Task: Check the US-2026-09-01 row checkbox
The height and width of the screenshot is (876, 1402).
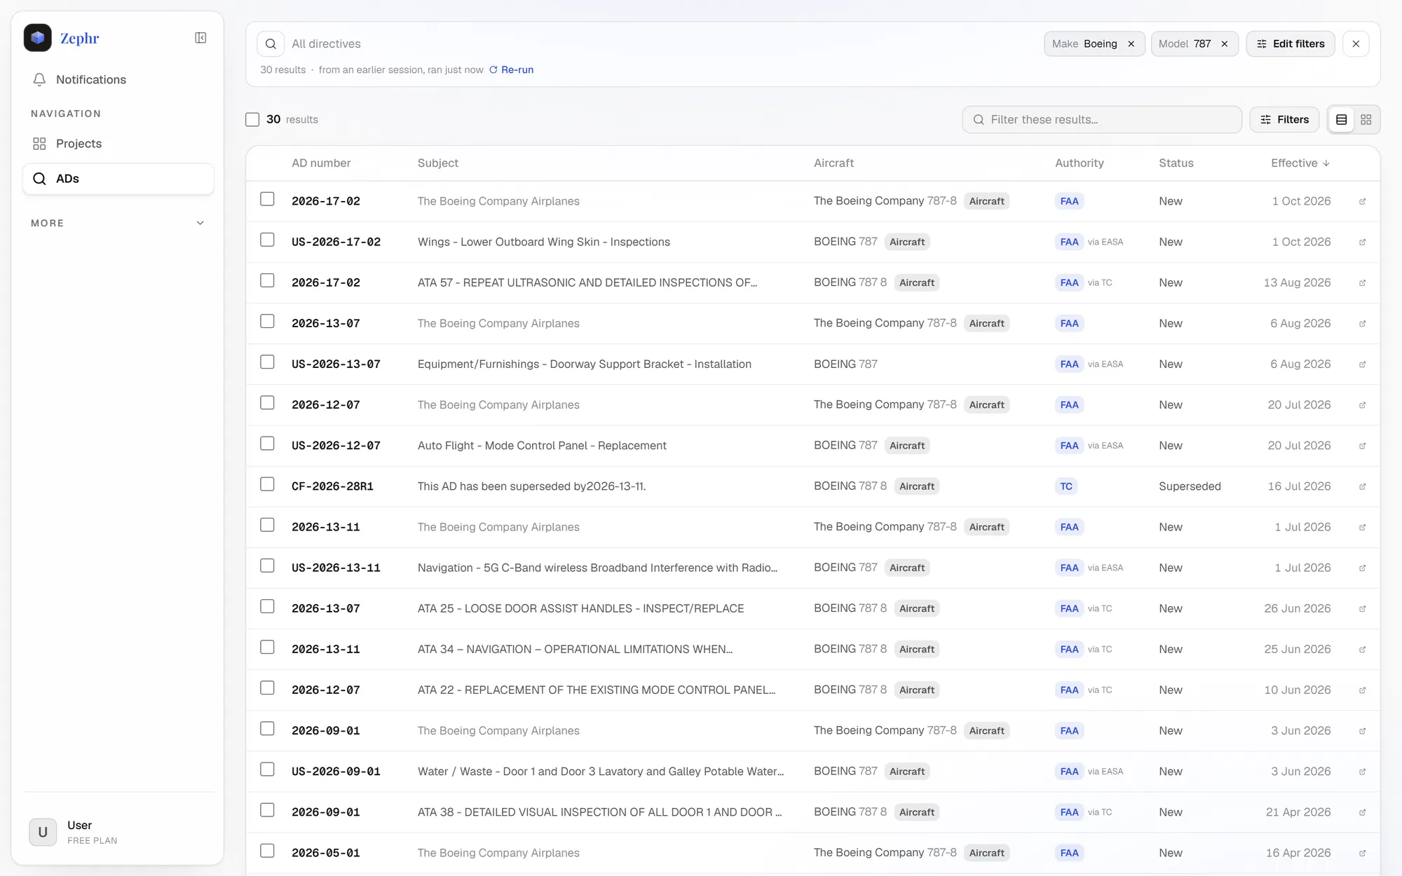Action: (x=267, y=769)
